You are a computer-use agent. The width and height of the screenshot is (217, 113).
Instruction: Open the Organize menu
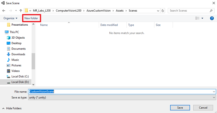10,18
